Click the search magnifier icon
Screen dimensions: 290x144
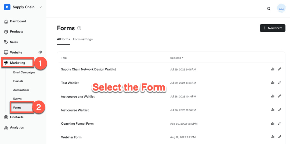(x=269, y=9)
